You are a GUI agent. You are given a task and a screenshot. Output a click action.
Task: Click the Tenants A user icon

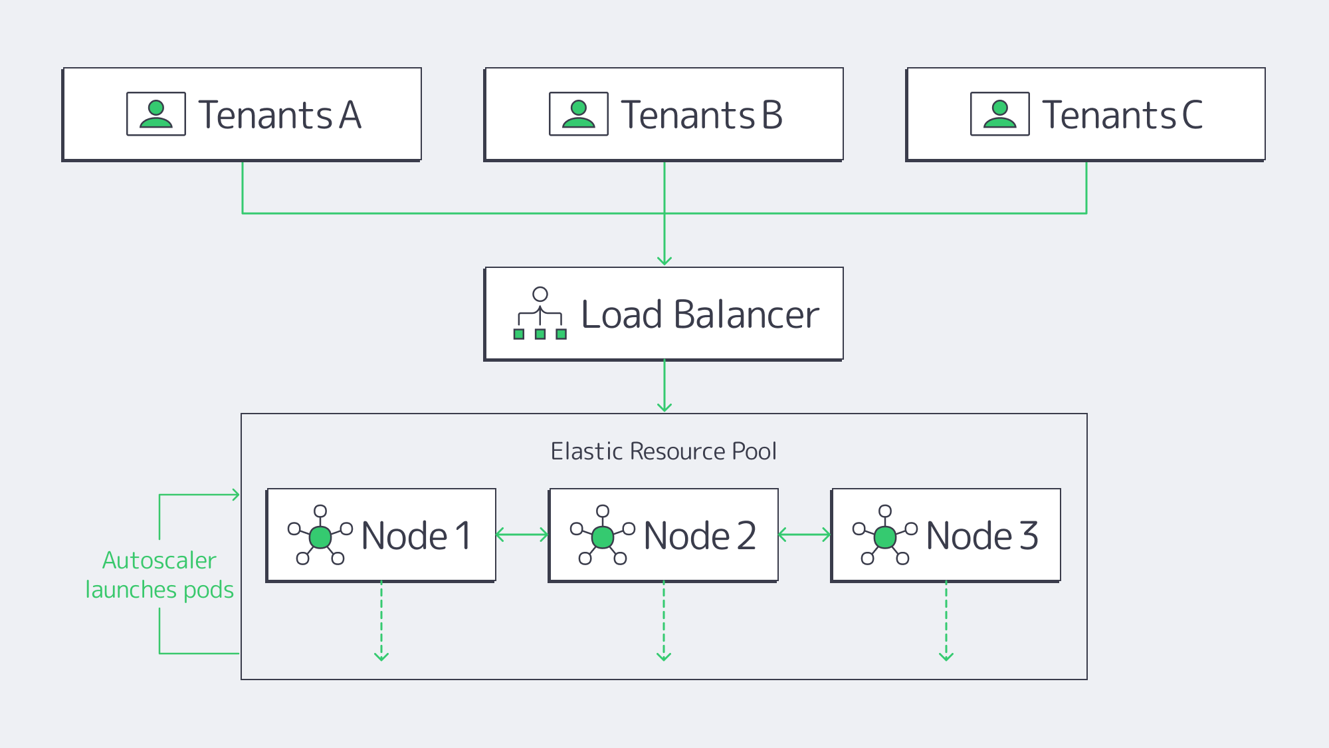point(156,114)
